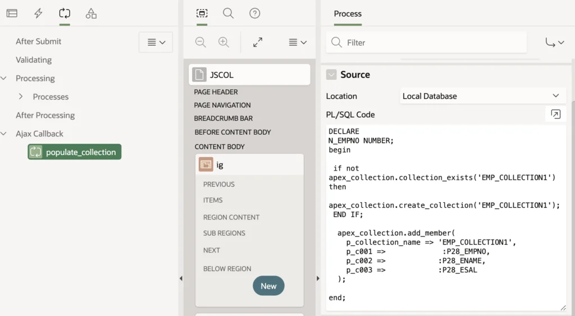Collapse the Processing tree node
Viewport: 575px width, 316px height.
[x=4, y=78]
